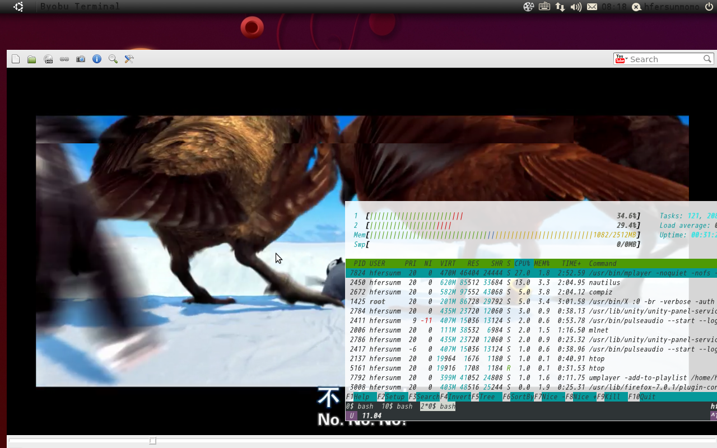Select the firefox plugin-container process row
Viewport: 717px width, 448px height.
click(531, 387)
